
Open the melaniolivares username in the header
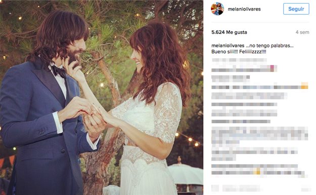[244, 9]
